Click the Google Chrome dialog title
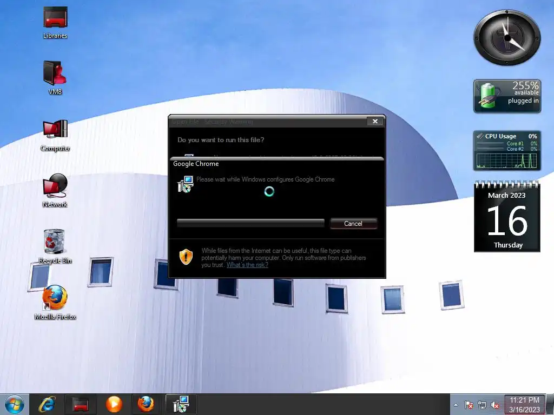The height and width of the screenshot is (415, 554). [196, 164]
